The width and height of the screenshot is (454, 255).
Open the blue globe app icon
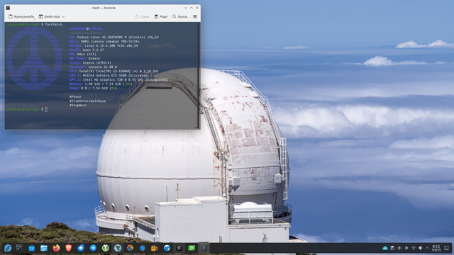167,248
